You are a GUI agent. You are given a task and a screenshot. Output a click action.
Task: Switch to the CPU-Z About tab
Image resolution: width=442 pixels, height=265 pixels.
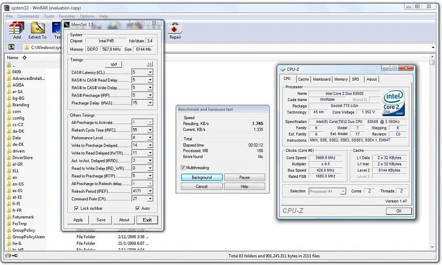[x=372, y=79]
